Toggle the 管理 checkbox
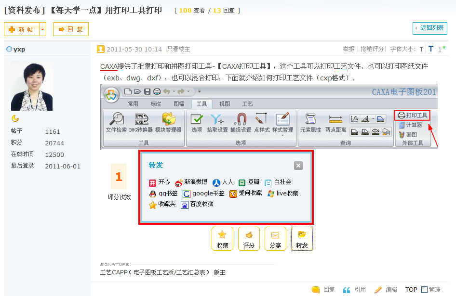 pos(424,290)
